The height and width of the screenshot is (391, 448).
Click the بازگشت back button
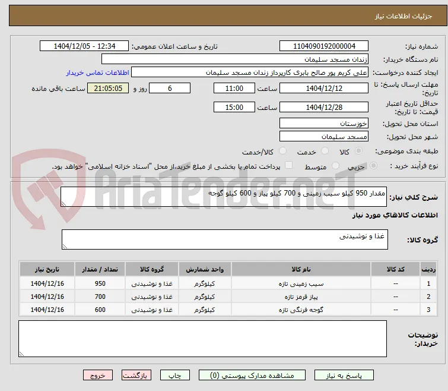coord(136,376)
